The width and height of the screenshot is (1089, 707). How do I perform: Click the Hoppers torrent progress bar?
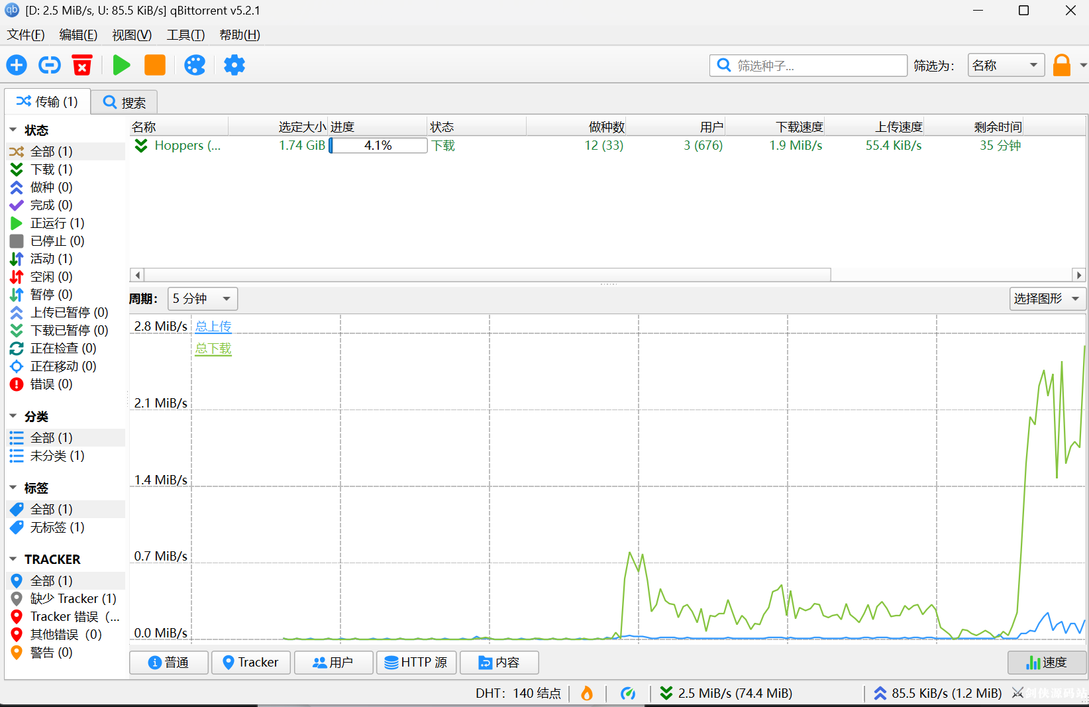pos(378,145)
